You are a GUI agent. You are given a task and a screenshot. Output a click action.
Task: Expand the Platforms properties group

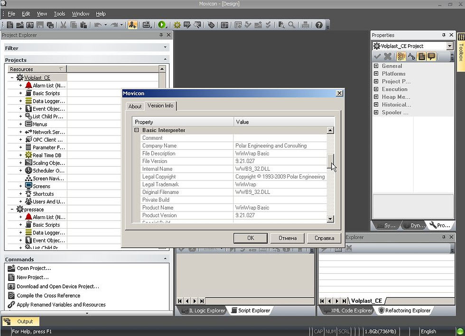tap(376, 74)
